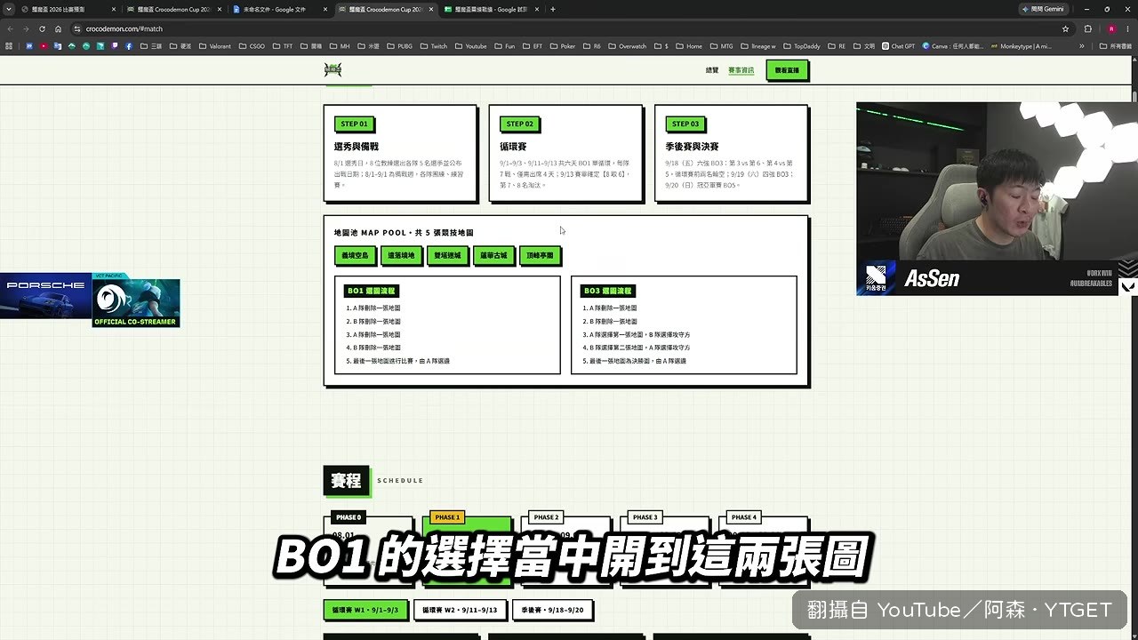Expand the Youtube bookmark folder
The image size is (1138, 640).
pos(470,46)
